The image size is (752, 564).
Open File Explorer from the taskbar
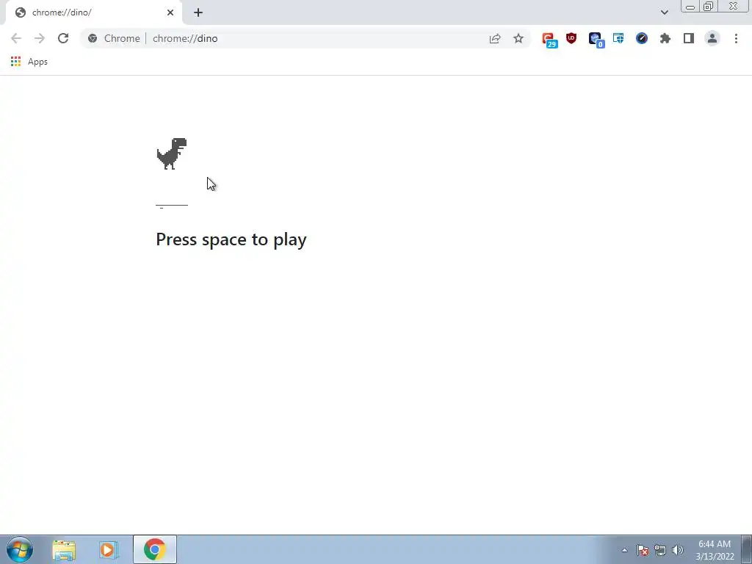[x=64, y=550]
